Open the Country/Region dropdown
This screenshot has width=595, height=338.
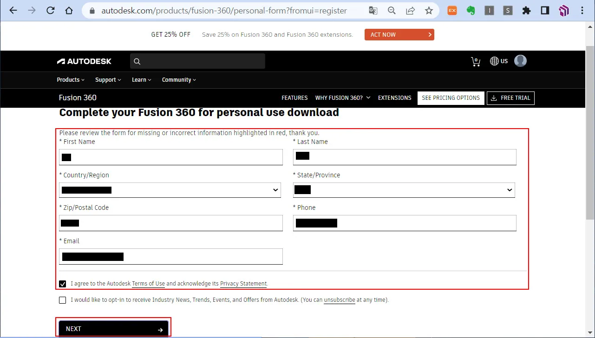click(x=170, y=190)
